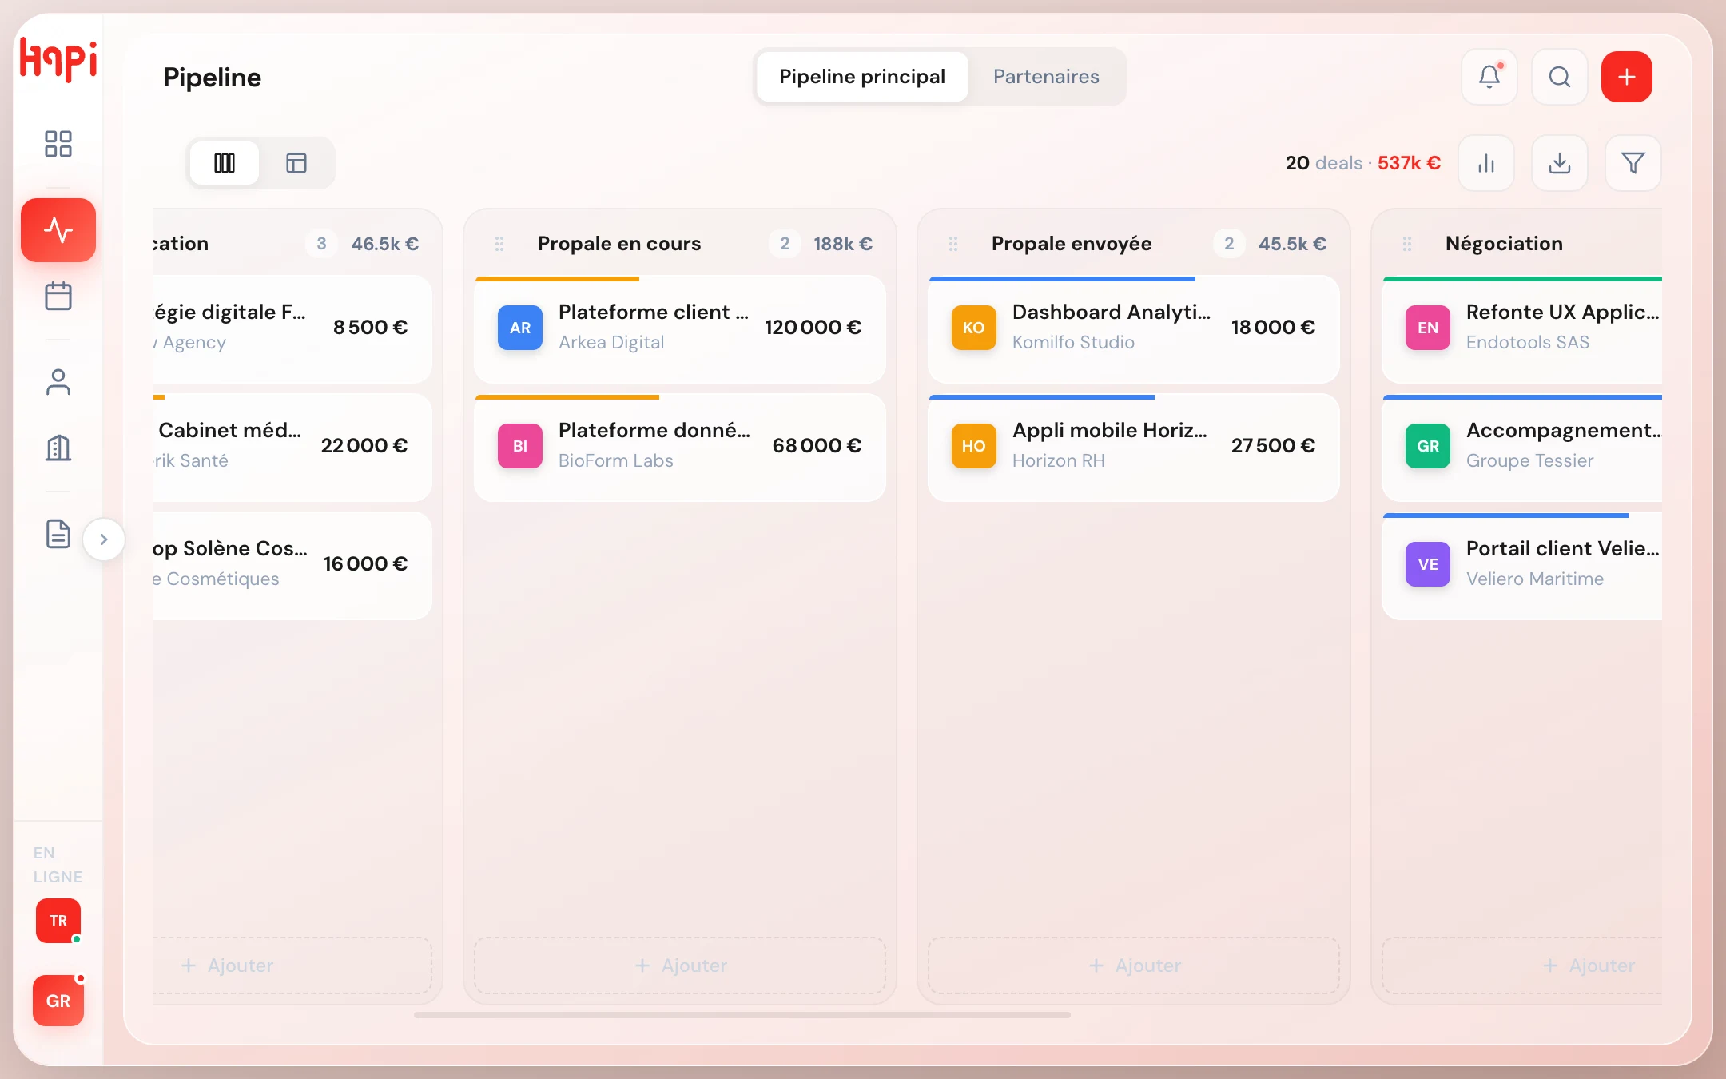
Task: Click the 188k € column total
Action: (843, 244)
